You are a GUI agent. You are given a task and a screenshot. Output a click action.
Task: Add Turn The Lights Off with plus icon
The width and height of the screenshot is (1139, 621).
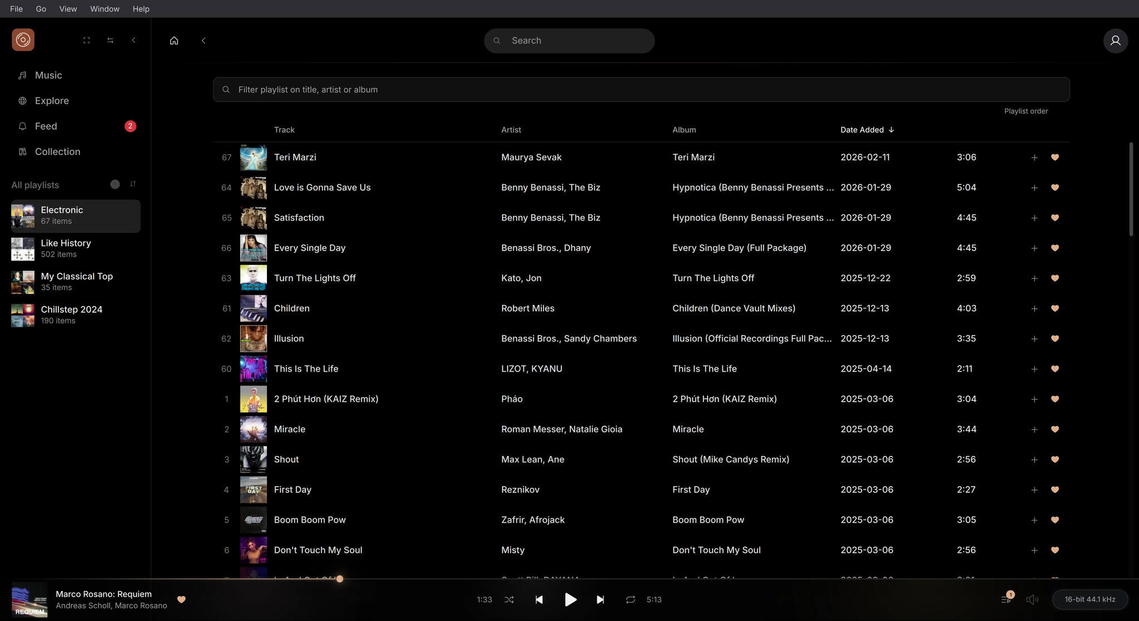tap(1034, 278)
